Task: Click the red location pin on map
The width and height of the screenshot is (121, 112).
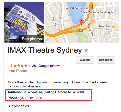Action: (82, 22)
